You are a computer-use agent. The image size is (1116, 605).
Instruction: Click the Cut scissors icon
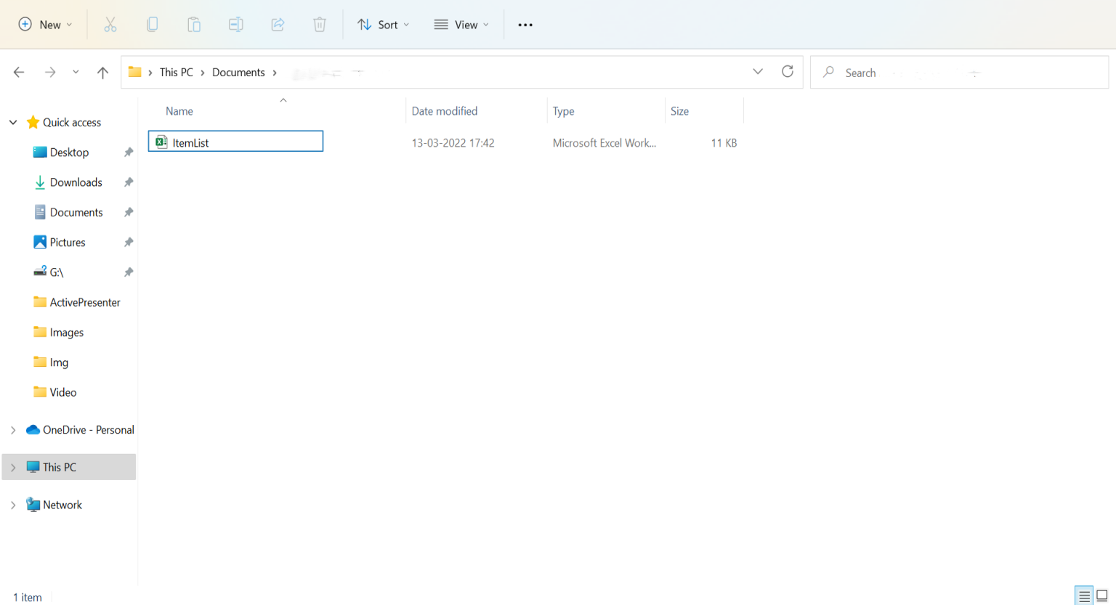click(x=110, y=25)
